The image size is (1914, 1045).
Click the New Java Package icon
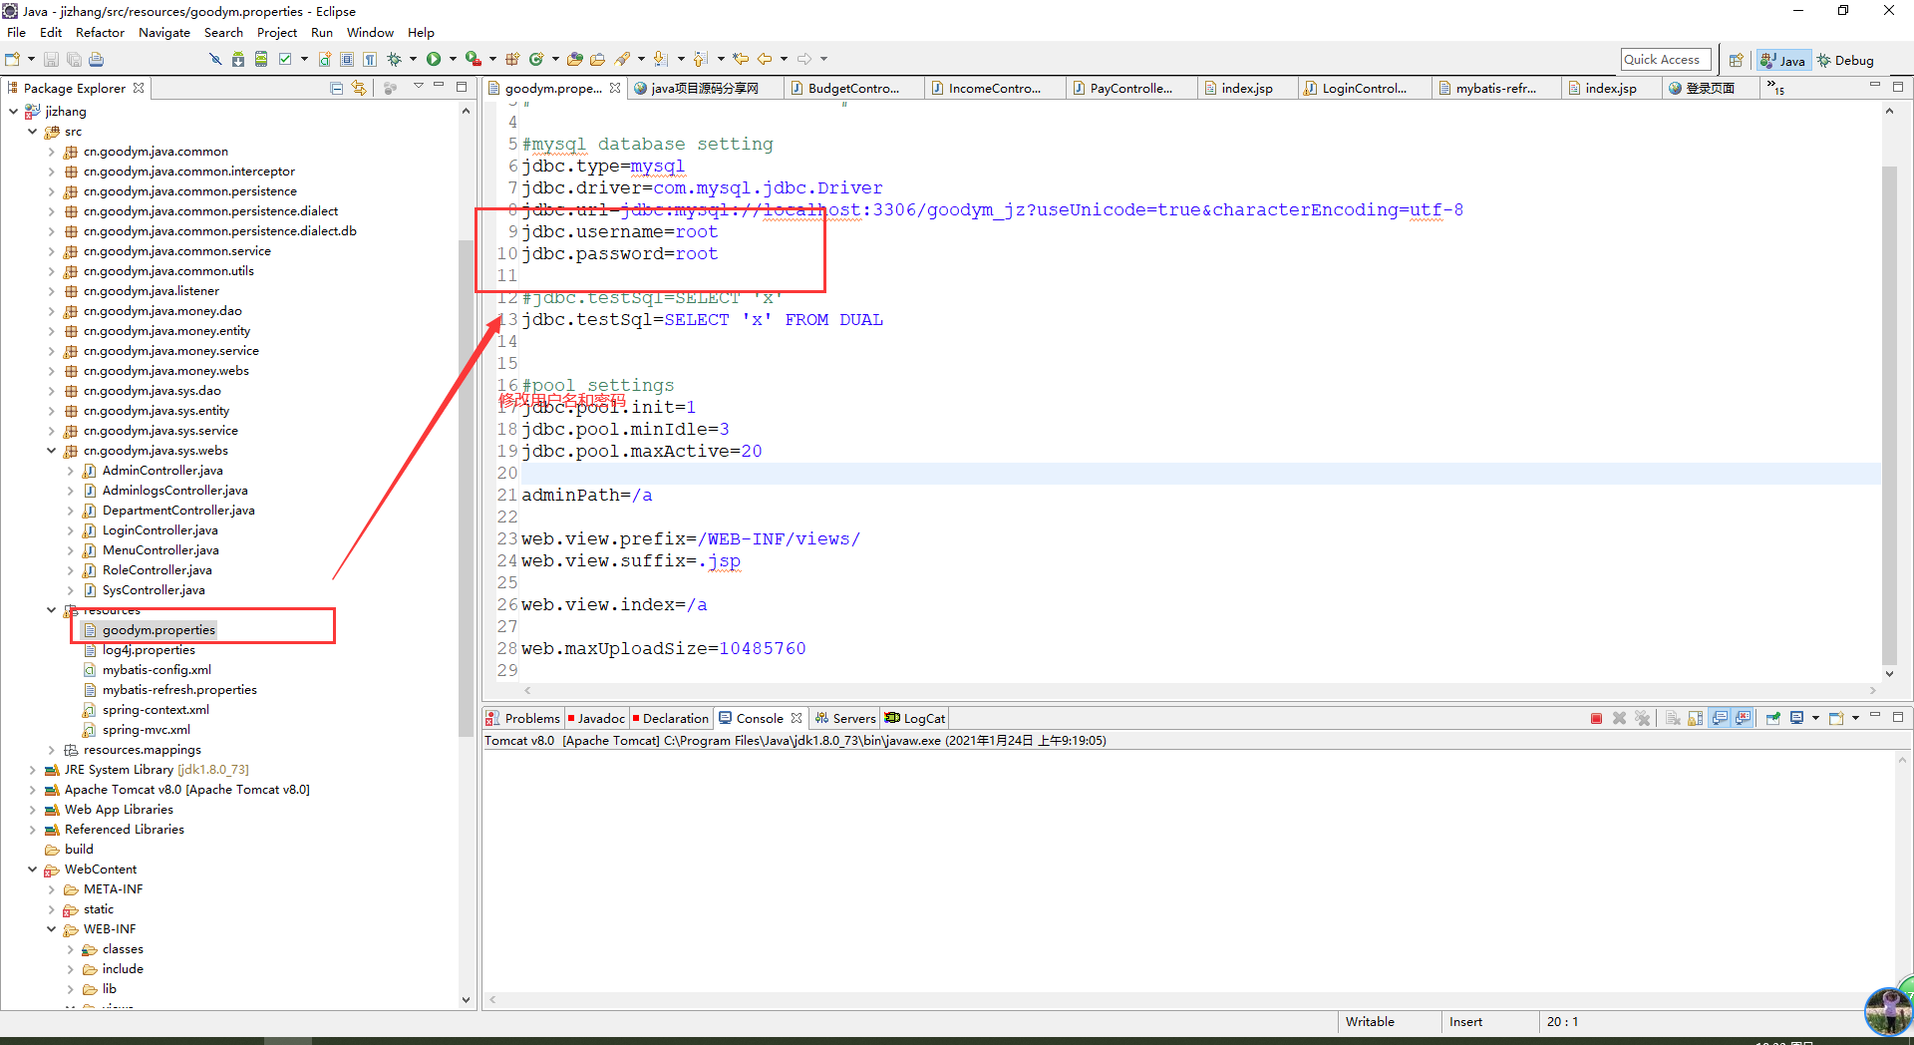[x=512, y=60]
